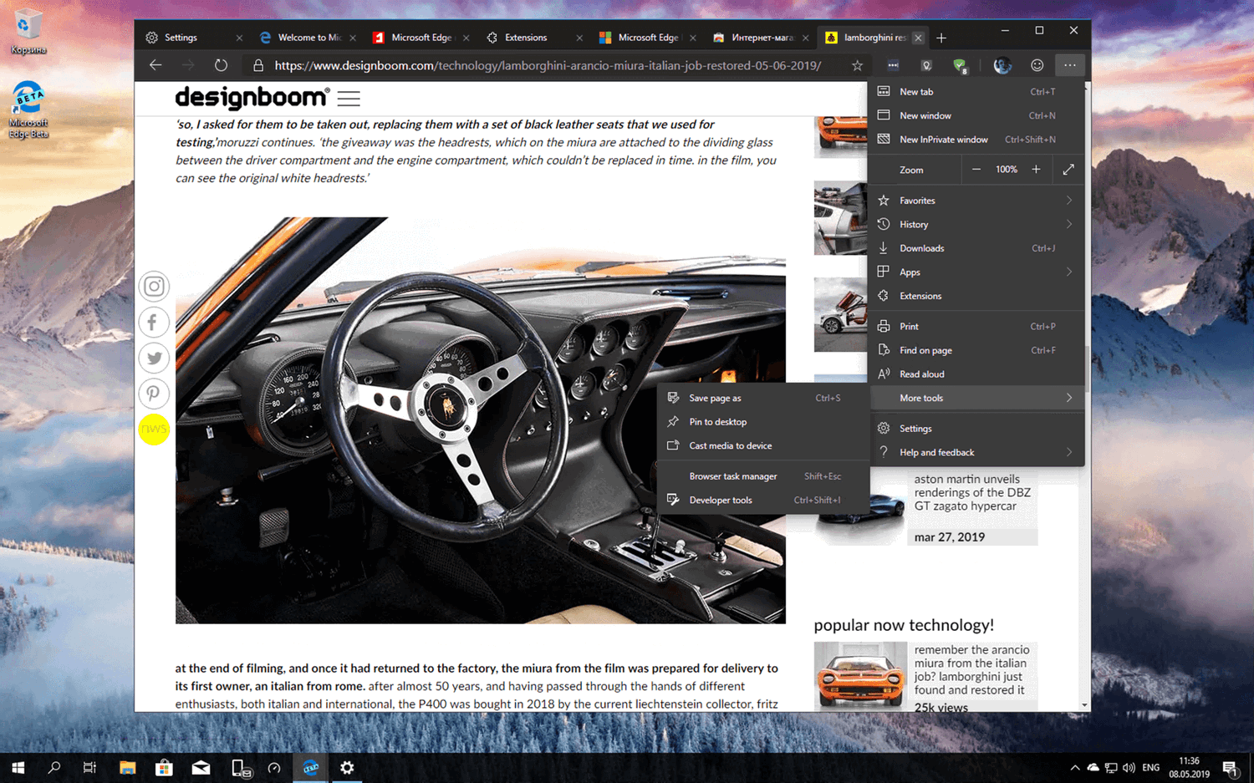The height and width of the screenshot is (783, 1254).
Task: Click the browser Back arrow
Action: [155, 65]
